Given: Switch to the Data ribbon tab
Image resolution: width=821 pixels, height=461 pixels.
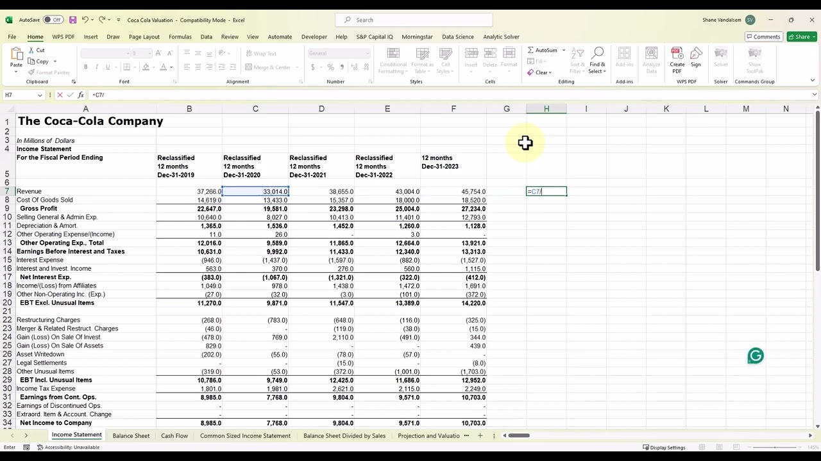Looking at the screenshot, I should coord(207,36).
